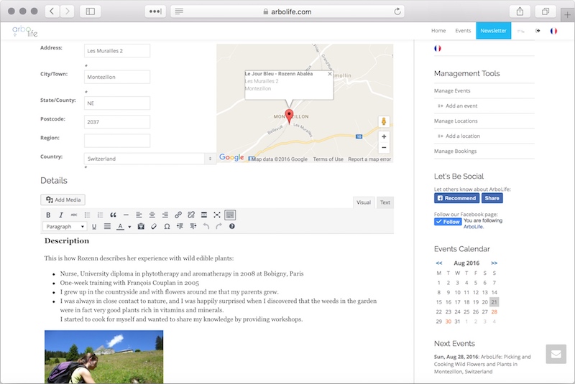575x384 pixels.
Task: Open the Newsletter menu item
Action: pyautogui.click(x=493, y=31)
